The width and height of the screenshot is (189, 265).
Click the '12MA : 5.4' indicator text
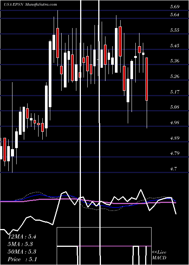point(22,237)
